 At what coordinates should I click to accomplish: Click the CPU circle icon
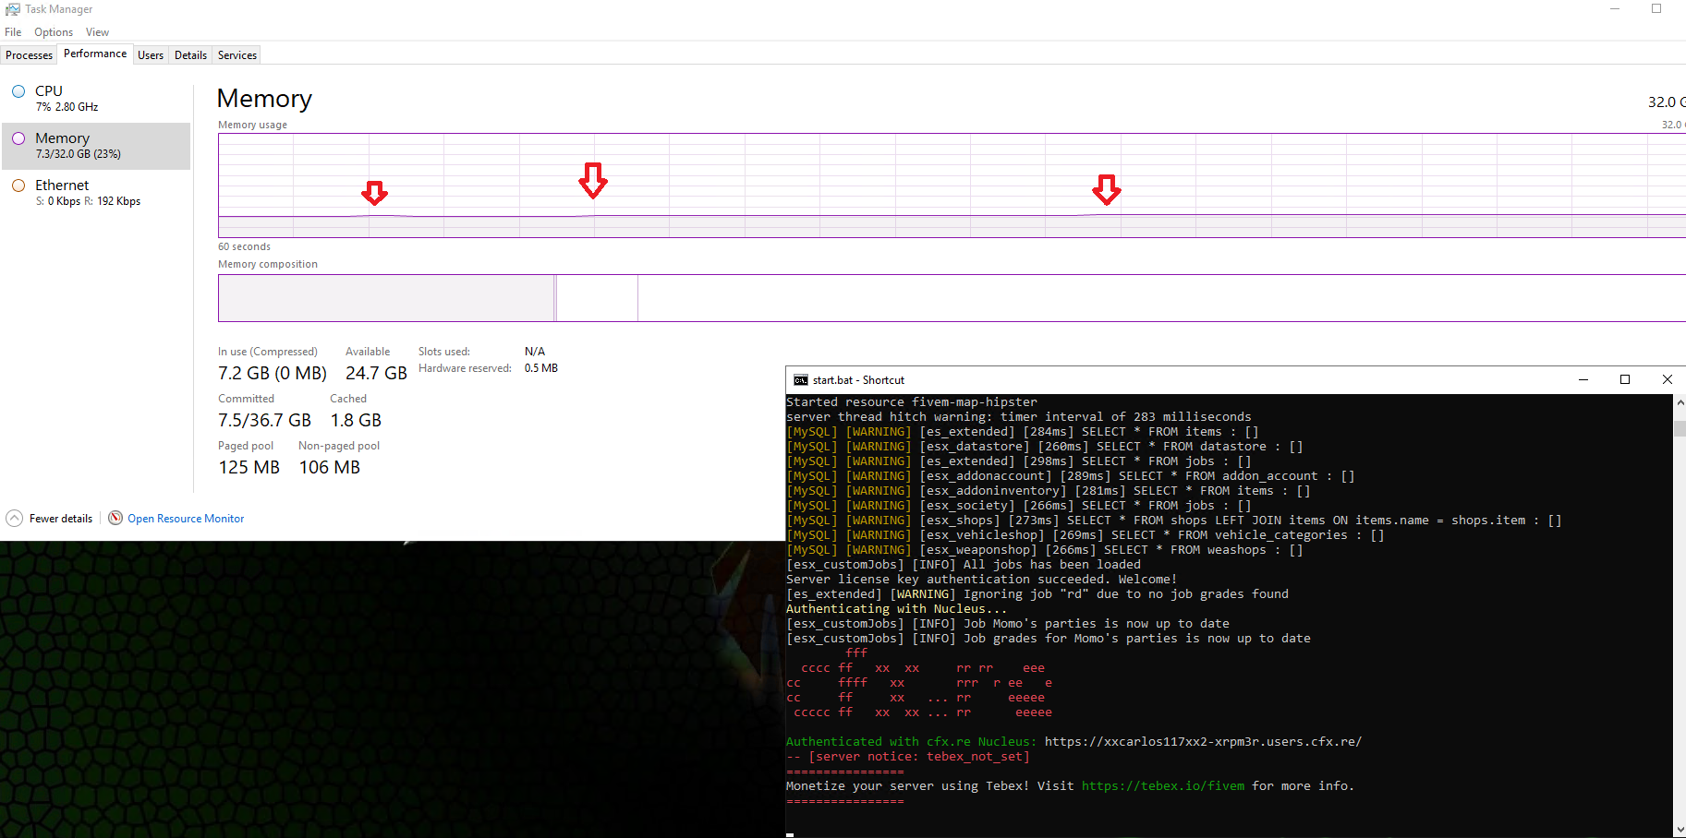coord(18,91)
